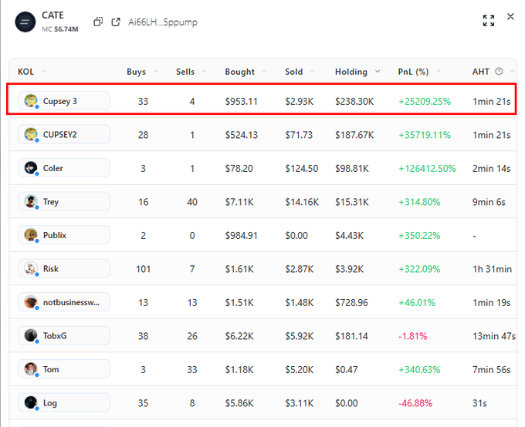
Task: Click CUPSEY2 sold $71.73
Action: (299, 135)
